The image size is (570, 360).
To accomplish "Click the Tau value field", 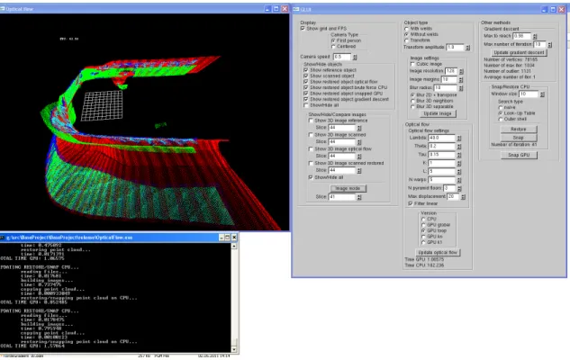I will click(x=441, y=155).
